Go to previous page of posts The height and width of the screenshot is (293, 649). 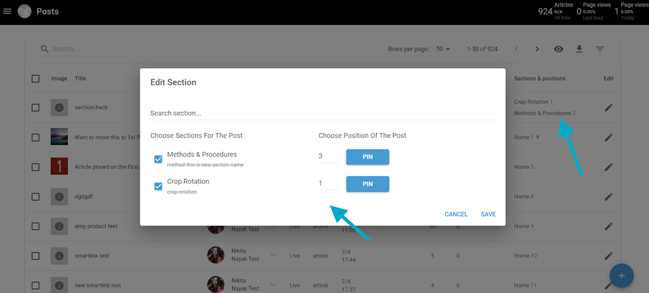click(x=517, y=50)
